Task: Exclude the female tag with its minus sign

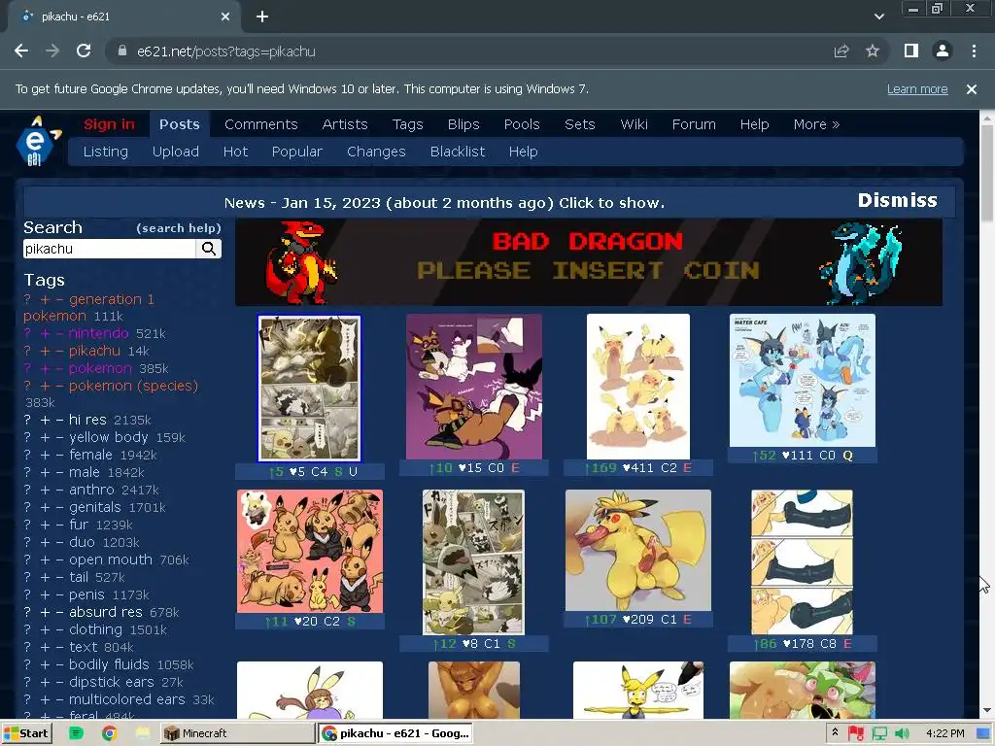Action: [x=59, y=455]
